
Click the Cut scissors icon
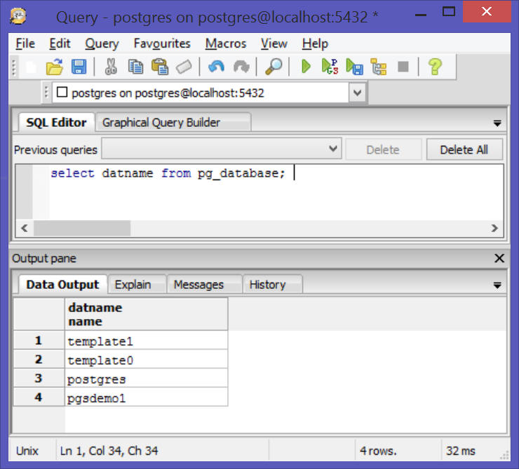coord(111,67)
